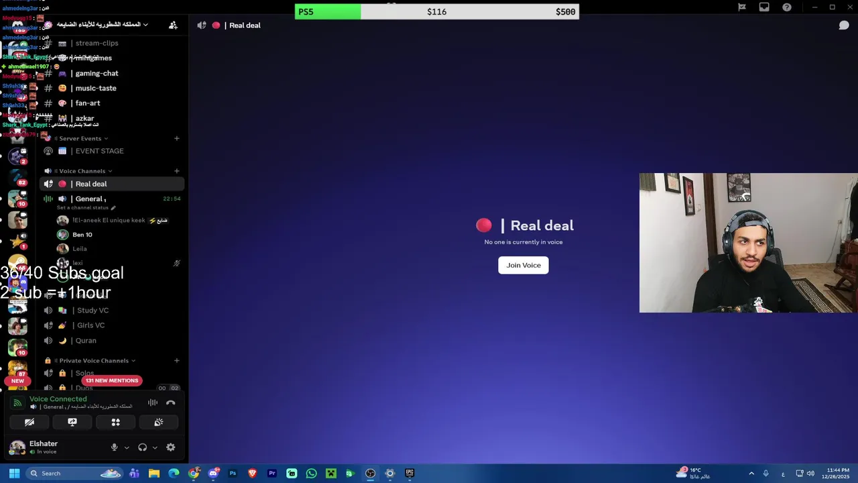Open the azkar channel

tap(111, 118)
